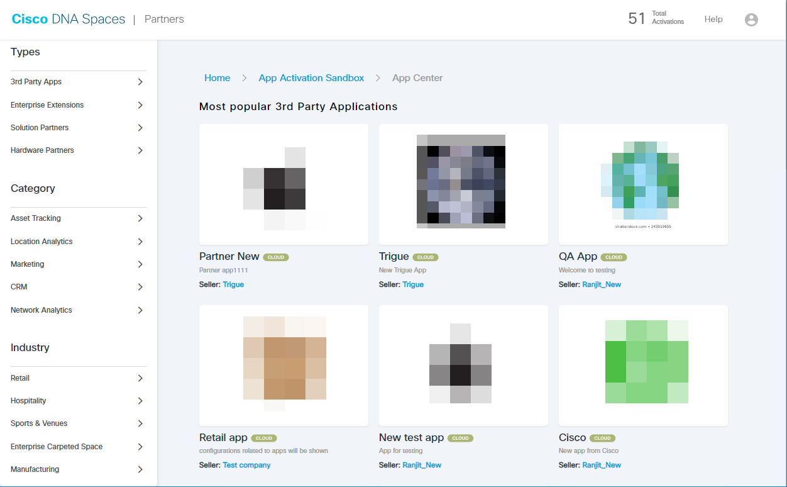
Task: Expand the Enterprise Extensions chevron
Action: click(x=140, y=105)
